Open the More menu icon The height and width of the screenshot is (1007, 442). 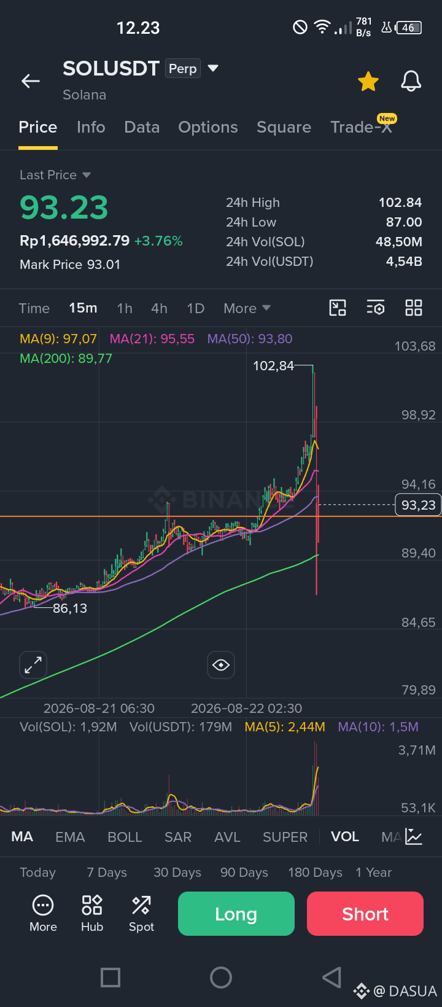click(43, 914)
